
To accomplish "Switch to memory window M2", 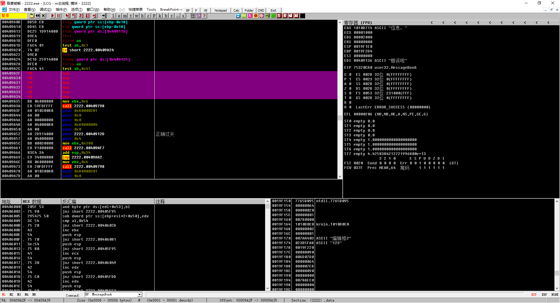I will pyautogui.click(x=11, y=295).
